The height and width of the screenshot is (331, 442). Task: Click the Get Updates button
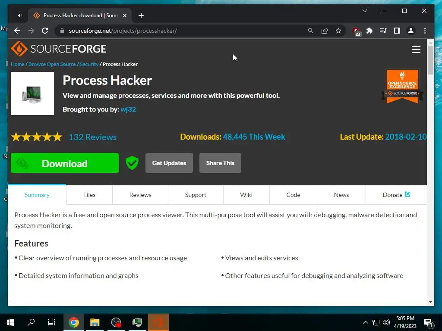click(x=169, y=163)
